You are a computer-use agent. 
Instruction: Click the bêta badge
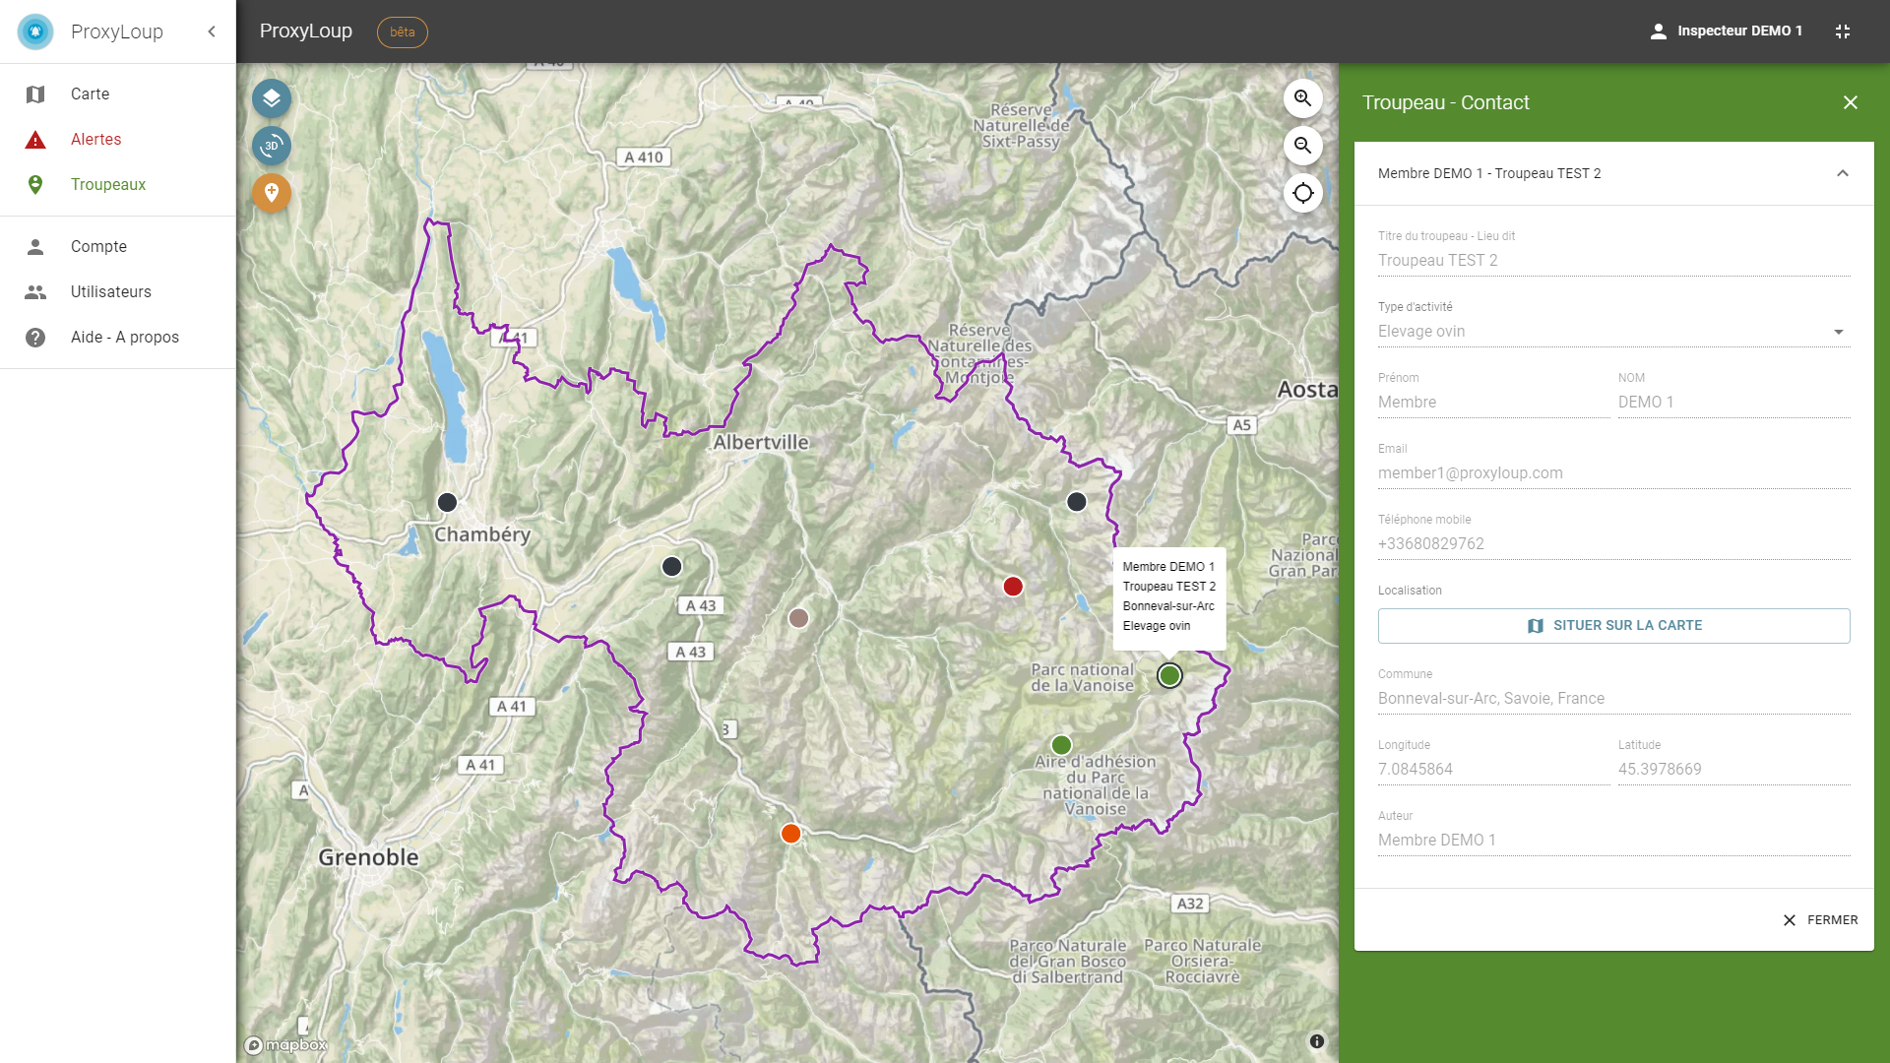coord(403,31)
